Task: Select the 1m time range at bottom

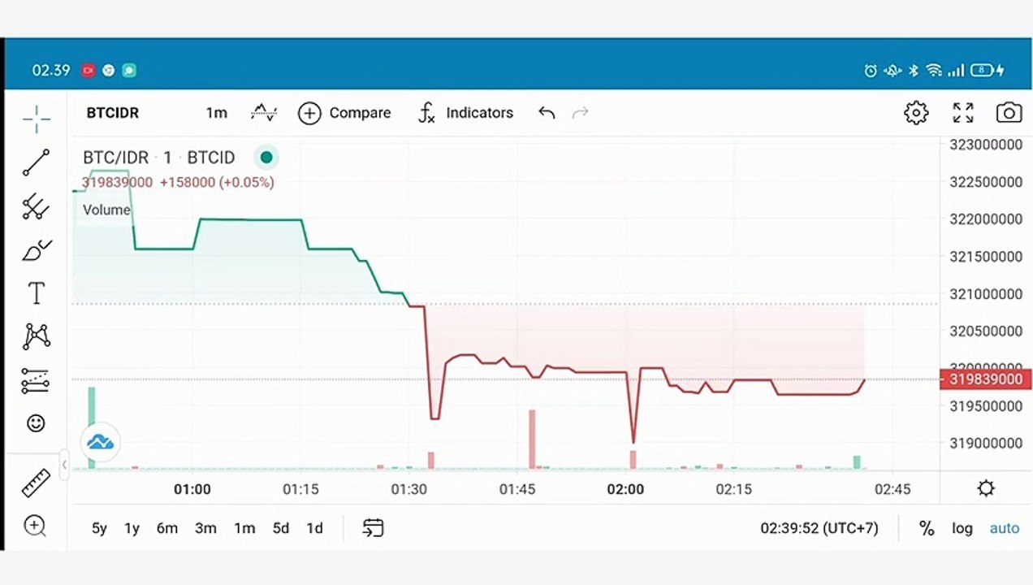Action: pos(244,528)
